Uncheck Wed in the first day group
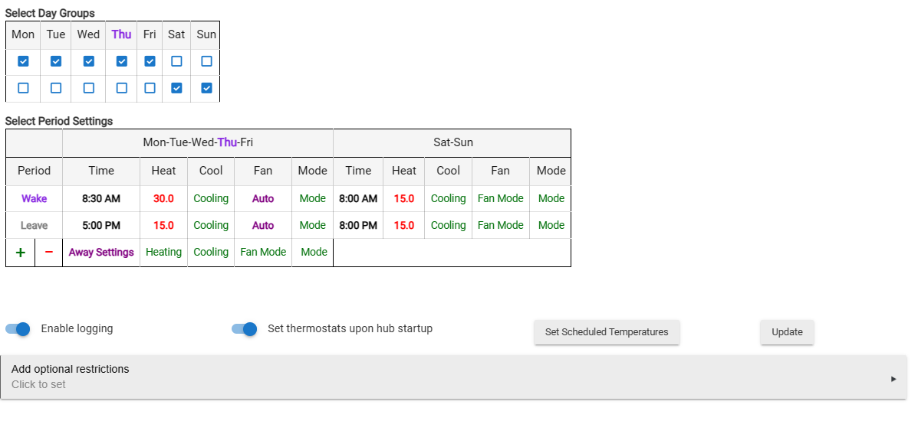 (88, 61)
